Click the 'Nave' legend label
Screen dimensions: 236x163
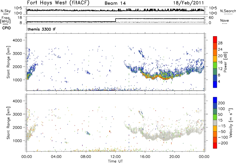click(224, 20)
